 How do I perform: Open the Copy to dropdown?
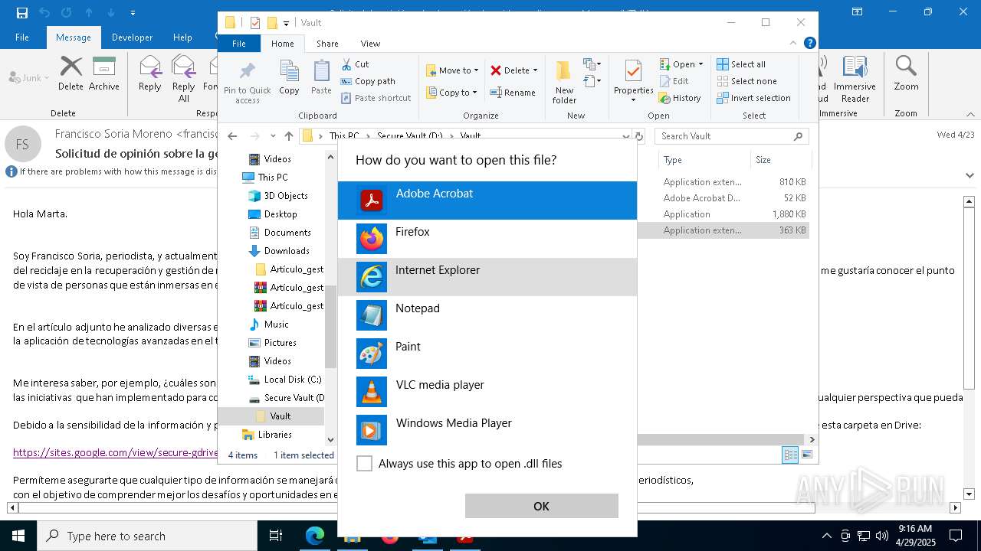point(451,93)
